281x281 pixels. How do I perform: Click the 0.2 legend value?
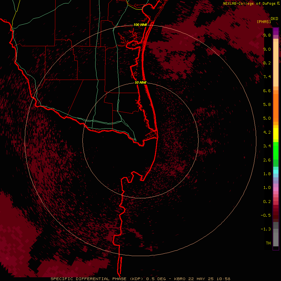[267, 202]
